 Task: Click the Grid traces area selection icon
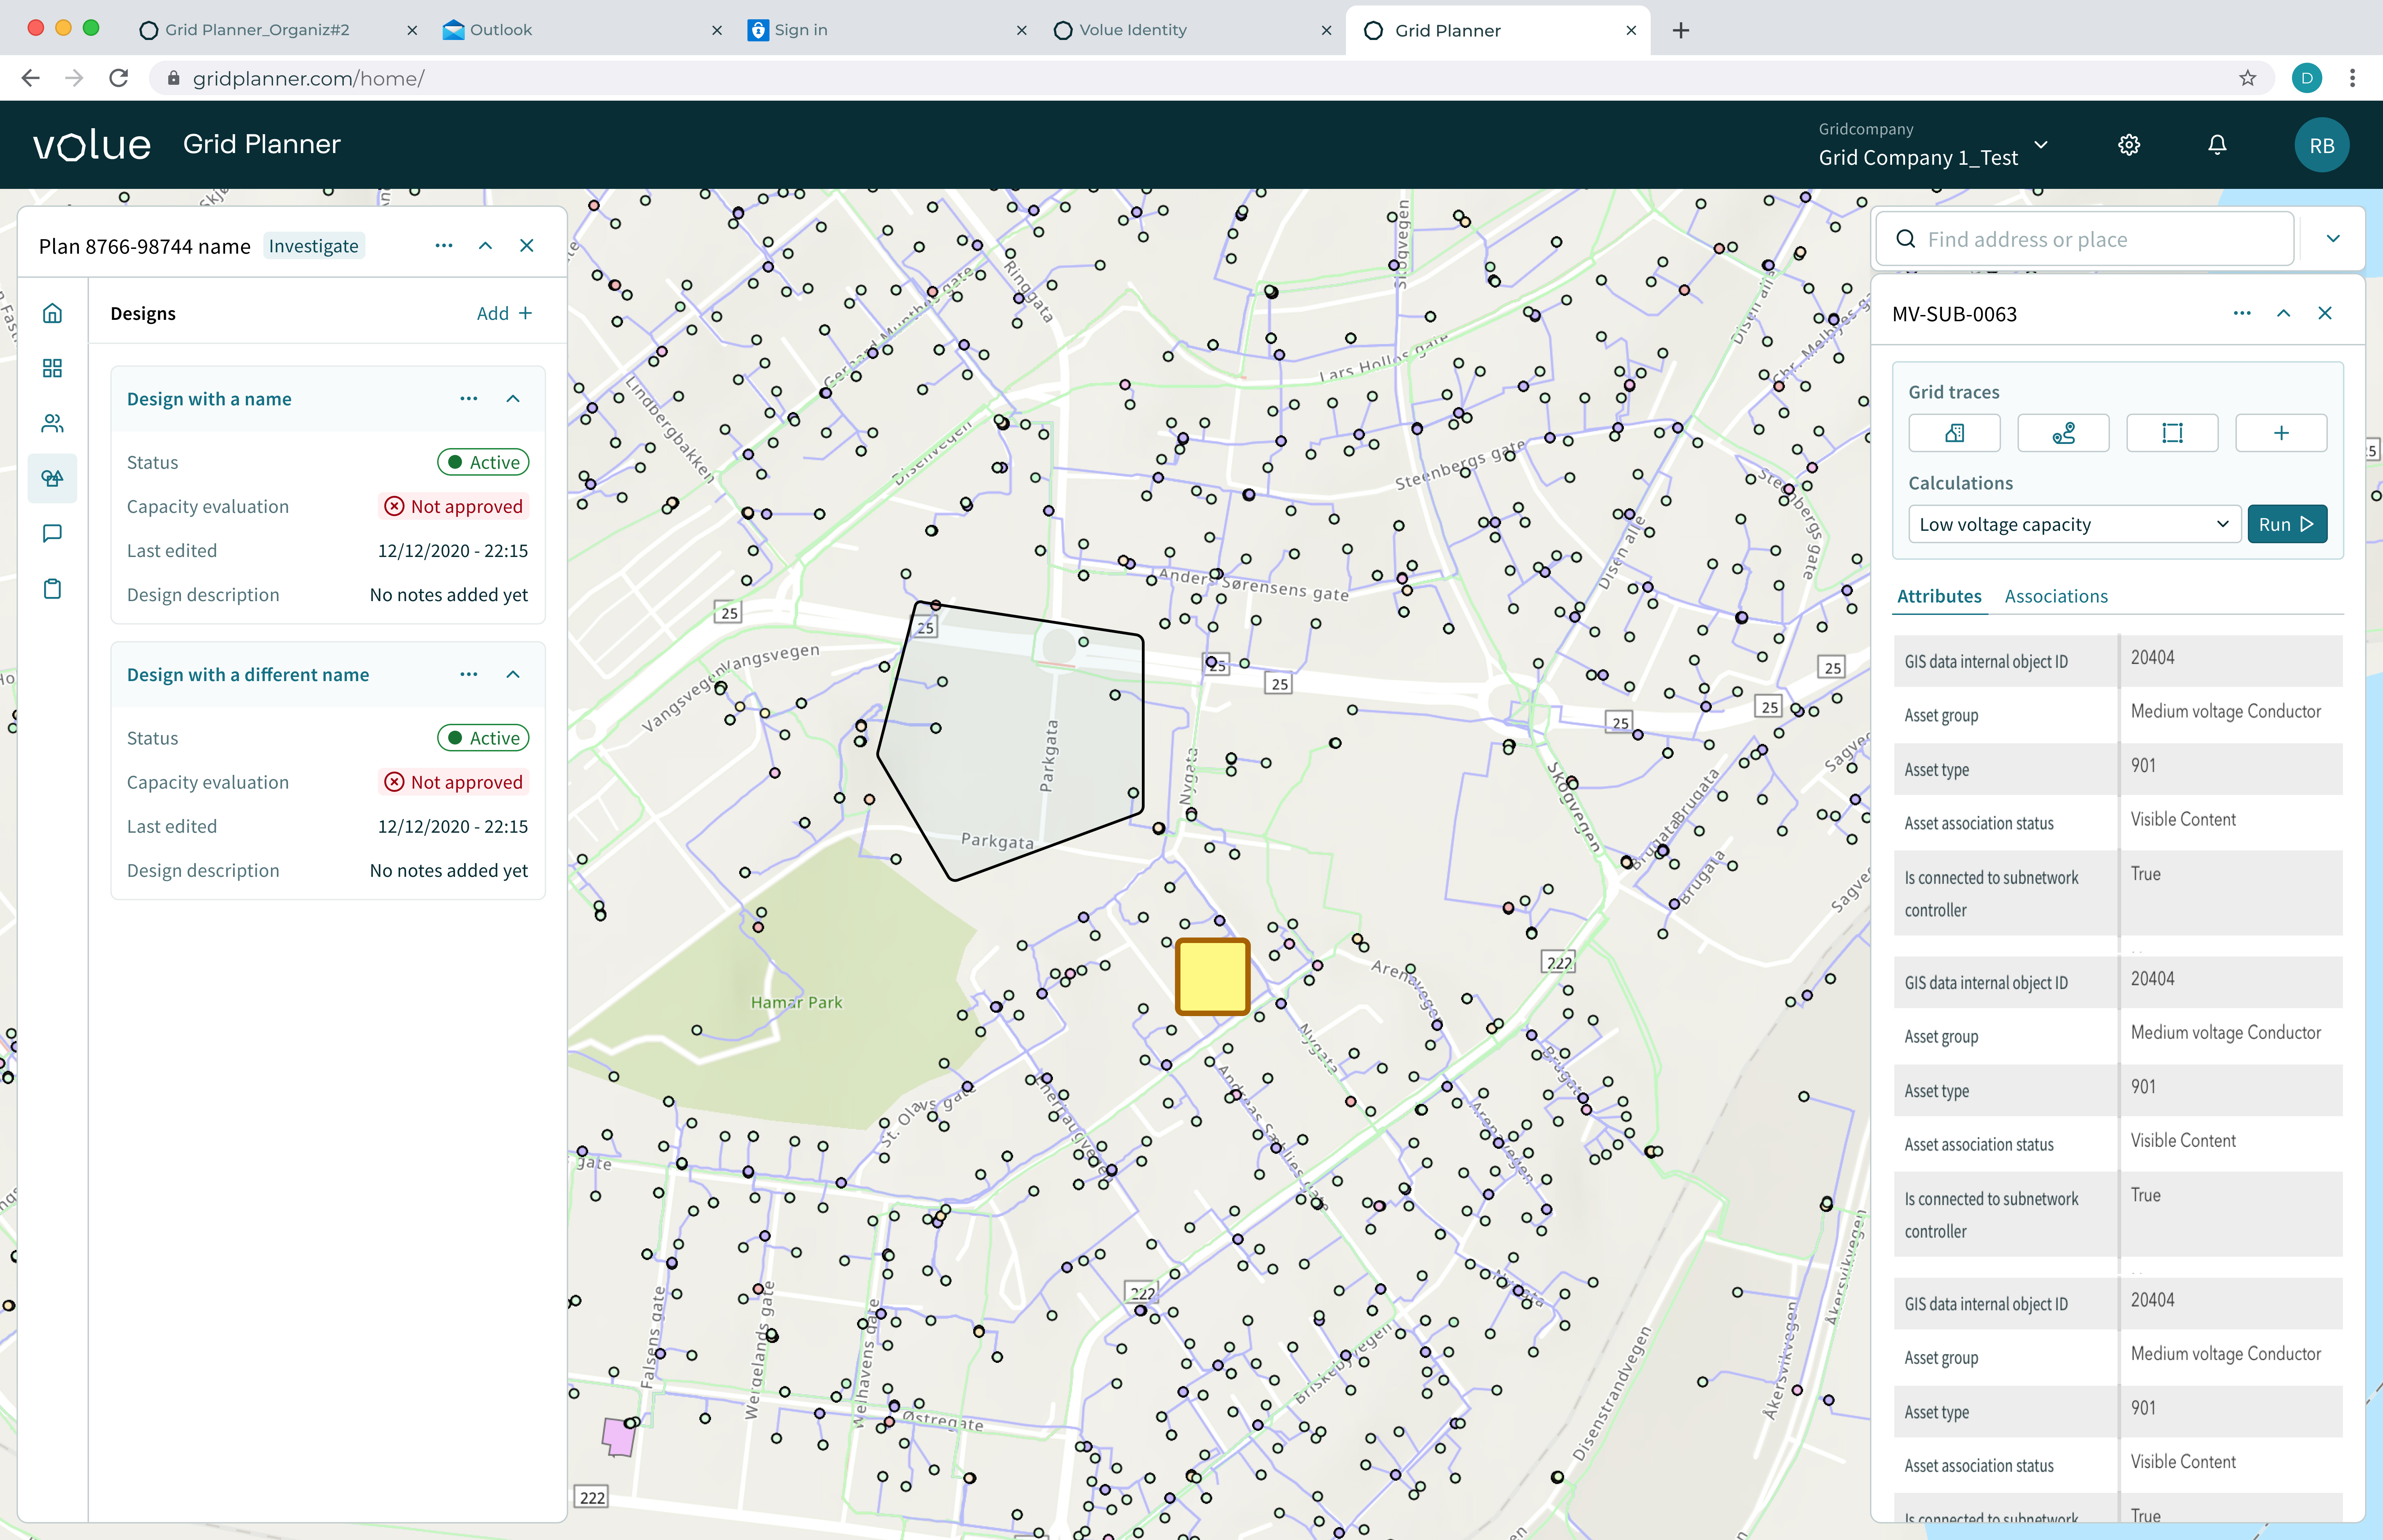click(2172, 433)
